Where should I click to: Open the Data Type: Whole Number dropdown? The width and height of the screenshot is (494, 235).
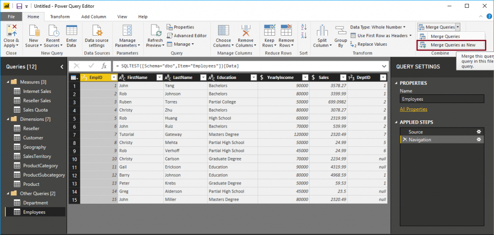[378, 27]
